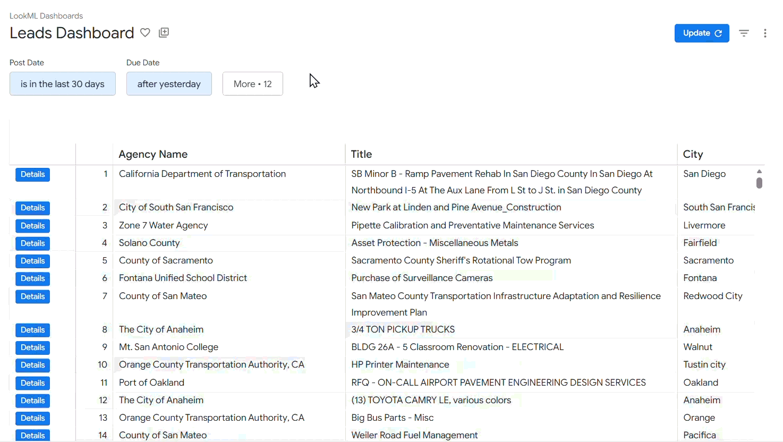Image resolution: width=783 pixels, height=442 pixels.
Task: Open Details for Solano County row
Action: pyautogui.click(x=32, y=243)
